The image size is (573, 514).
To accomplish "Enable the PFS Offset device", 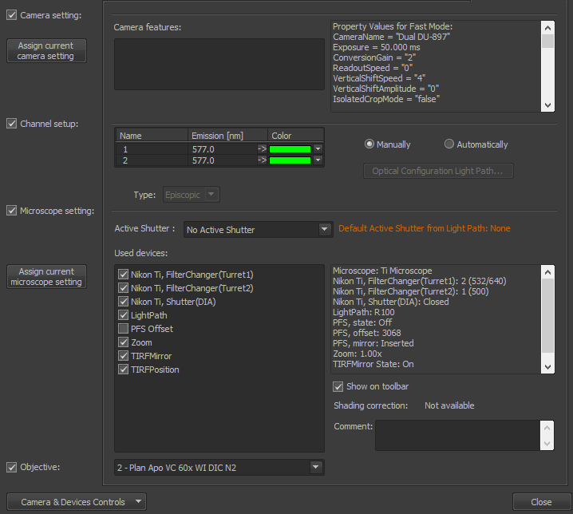I will tap(123, 328).
